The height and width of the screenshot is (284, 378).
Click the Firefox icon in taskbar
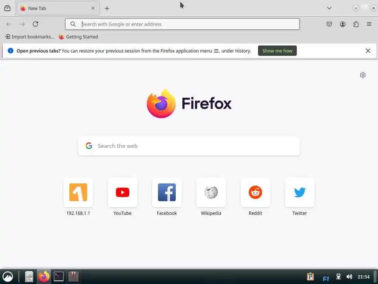click(x=44, y=277)
